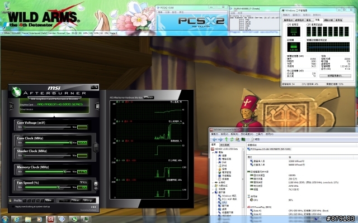This screenshot has height=223, width=358.
Task: Click the Apply button in Afterburner
Action: tap(64, 201)
